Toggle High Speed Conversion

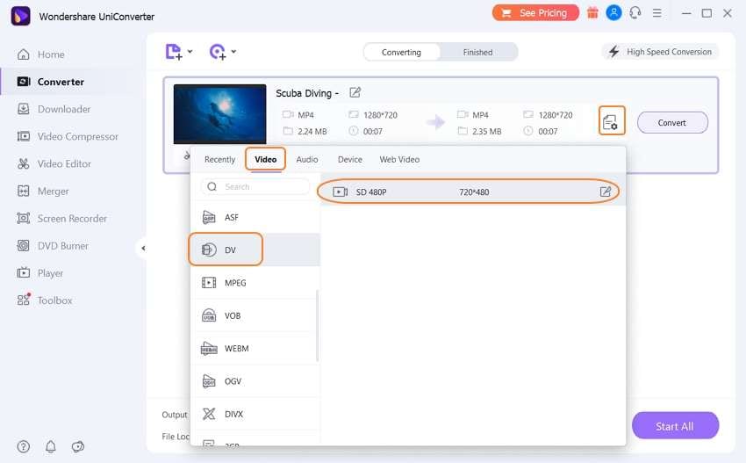tap(660, 52)
